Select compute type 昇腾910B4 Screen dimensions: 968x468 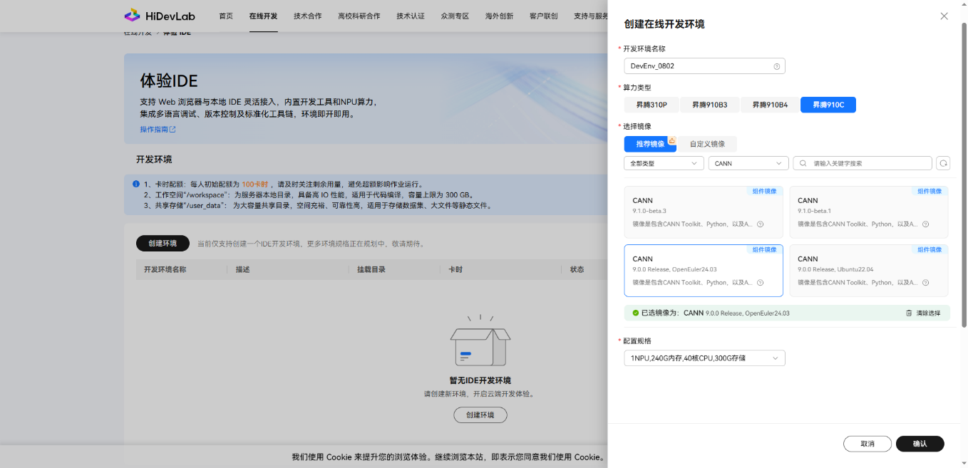[770, 105]
